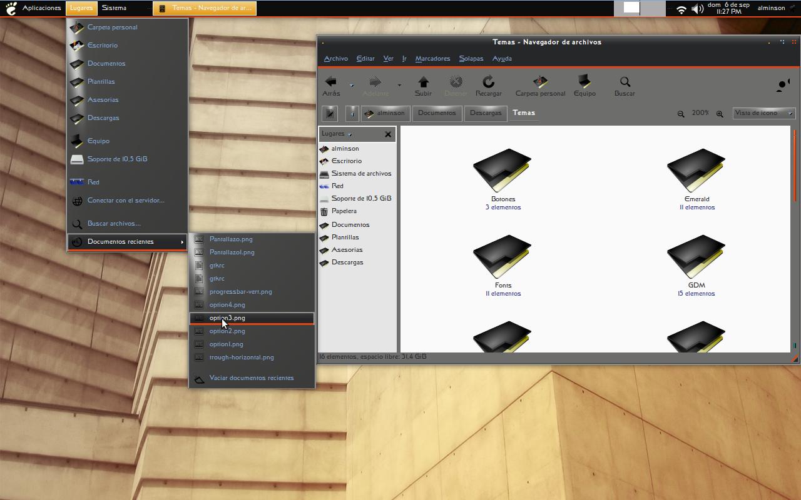Click Temas window button in taskbar
The width and height of the screenshot is (801, 500).
205,8
